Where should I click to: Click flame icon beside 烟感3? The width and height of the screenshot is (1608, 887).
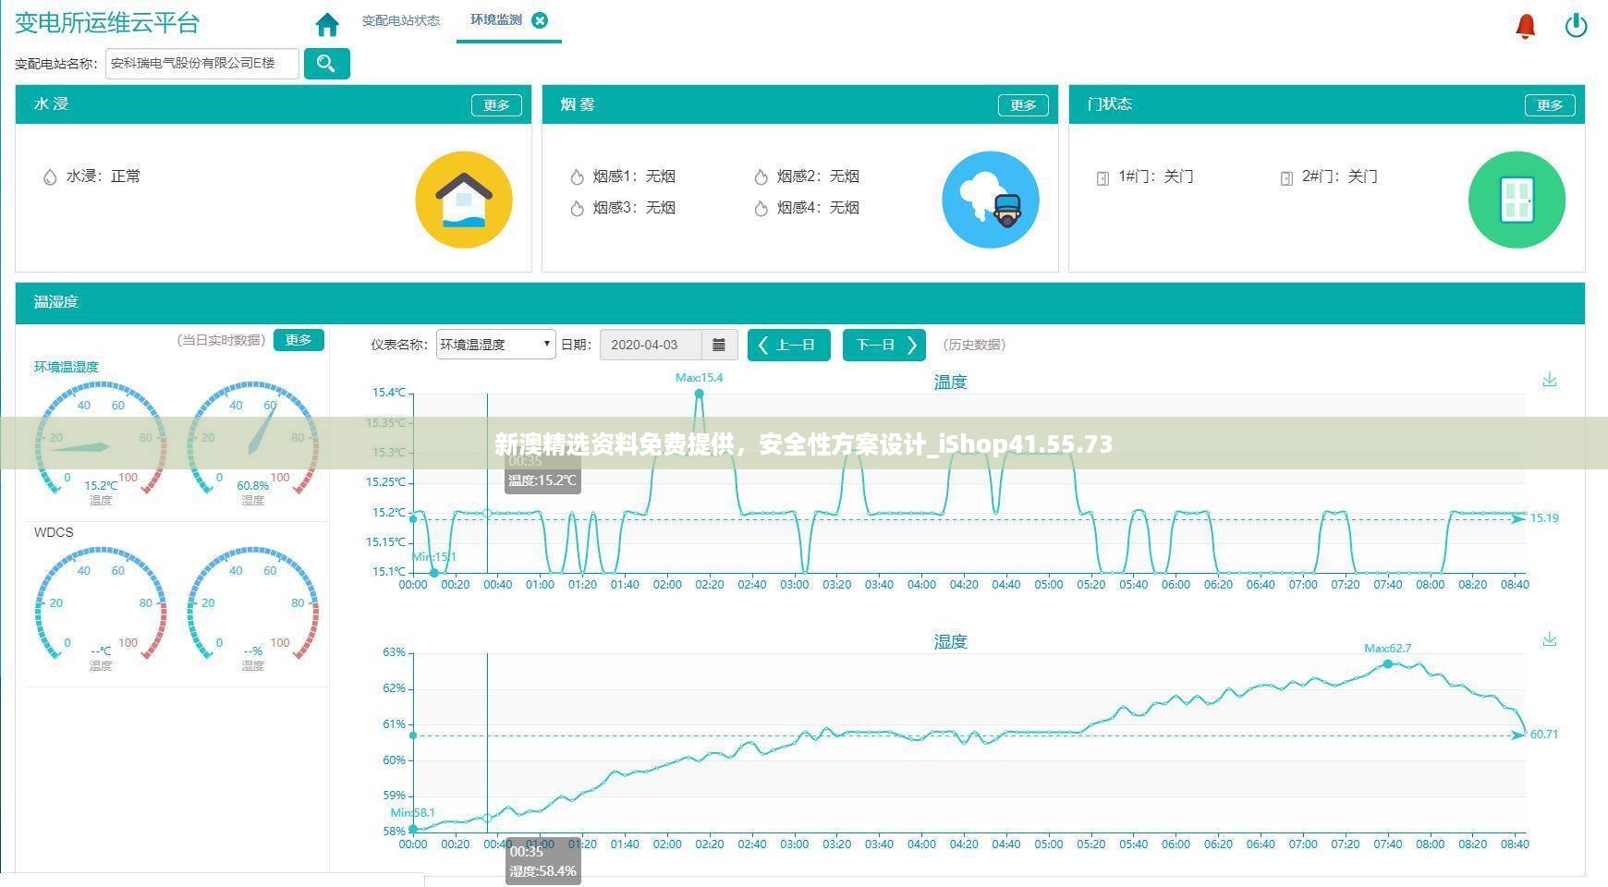tap(577, 208)
